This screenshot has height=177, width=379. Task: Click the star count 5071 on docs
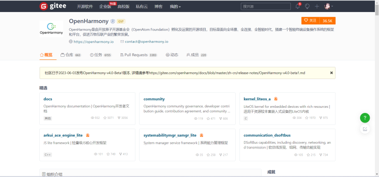[109, 118]
